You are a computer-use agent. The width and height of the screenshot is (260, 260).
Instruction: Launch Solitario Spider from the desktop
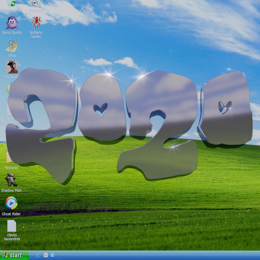[x=36, y=23]
